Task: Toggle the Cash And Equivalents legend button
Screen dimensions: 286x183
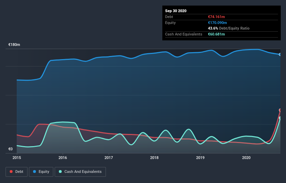Action: 80,172
